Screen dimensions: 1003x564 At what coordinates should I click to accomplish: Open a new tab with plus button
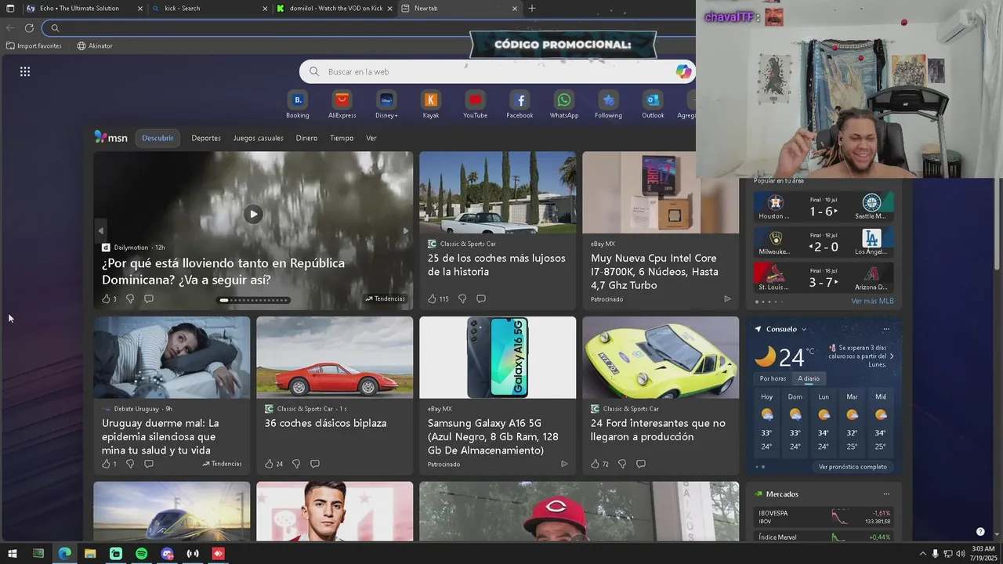(x=532, y=9)
